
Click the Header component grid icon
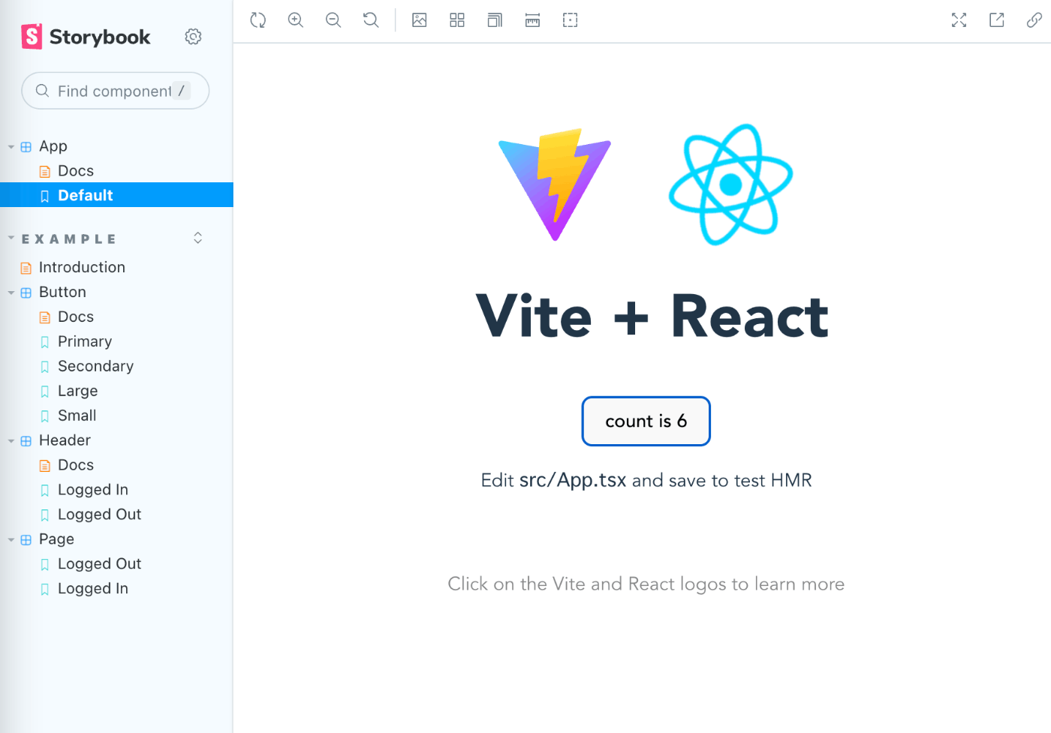coord(26,441)
